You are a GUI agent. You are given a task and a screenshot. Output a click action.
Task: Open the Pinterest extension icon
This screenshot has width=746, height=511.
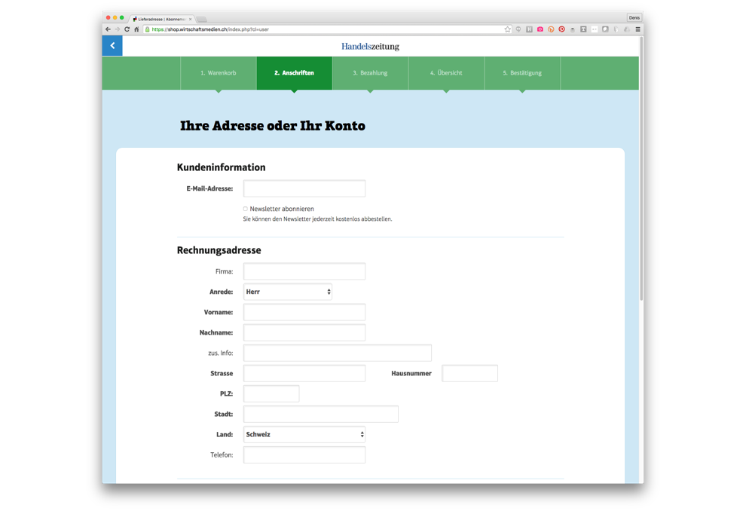tap(562, 29)
